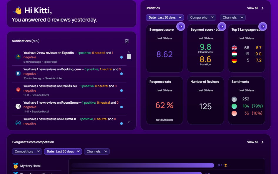Click View all in Everguest Score competition
278x174 pixels.
coord(255,142)
